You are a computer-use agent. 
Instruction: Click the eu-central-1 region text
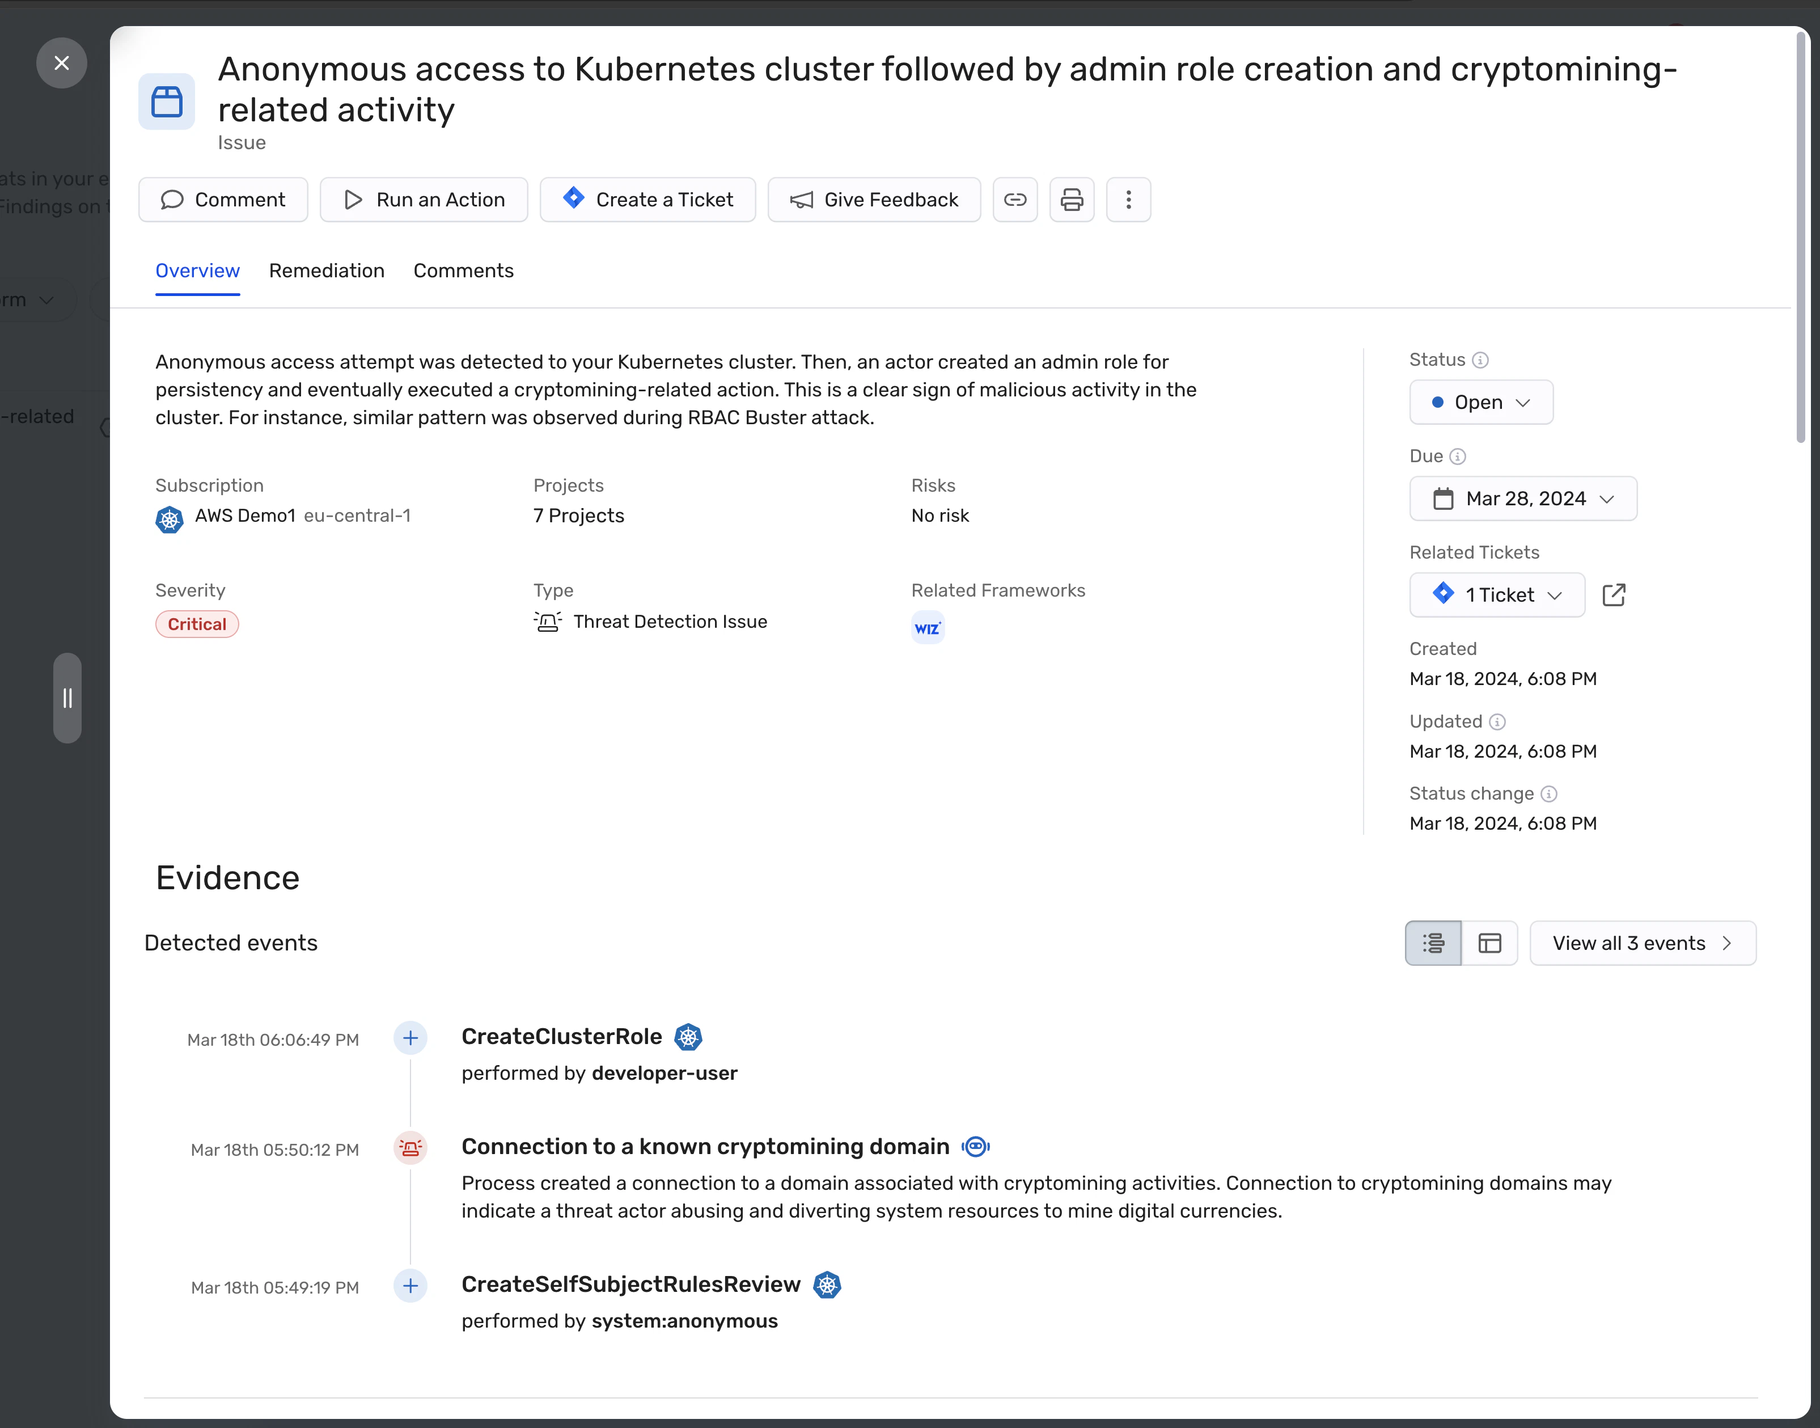pyautogui.click(x=357, y=516)
